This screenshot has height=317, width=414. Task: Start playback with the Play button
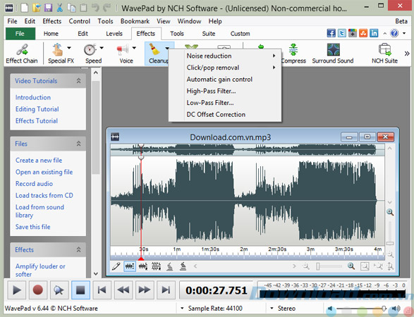point(17,290)
